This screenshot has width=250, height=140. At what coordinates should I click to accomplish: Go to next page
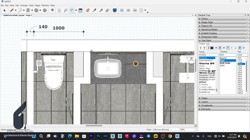click(x=135, y=10)
